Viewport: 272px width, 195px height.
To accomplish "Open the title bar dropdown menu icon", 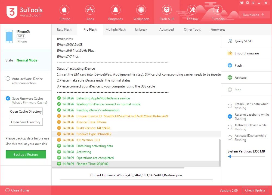I will coord(253,3).
